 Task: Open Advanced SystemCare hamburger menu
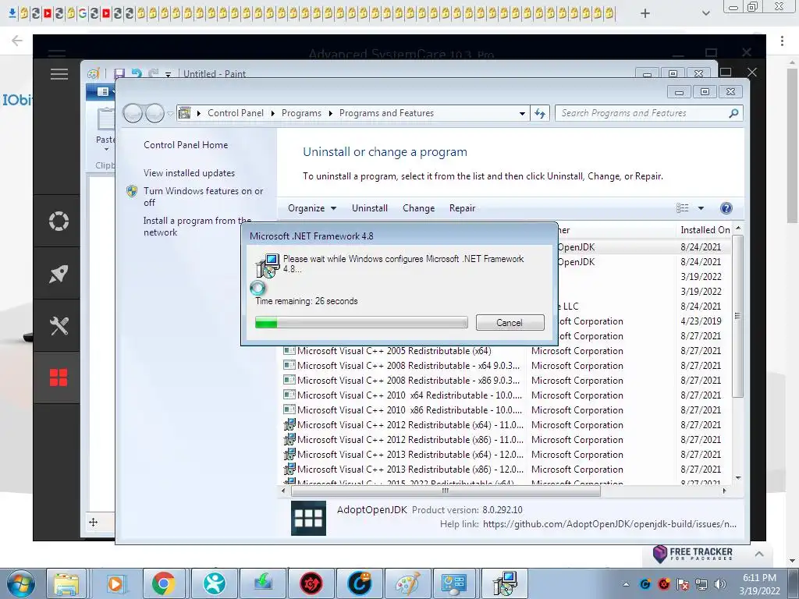59,74
